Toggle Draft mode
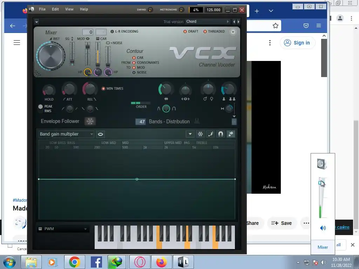Viewport: 359px width, 269px height. point(191,31)
